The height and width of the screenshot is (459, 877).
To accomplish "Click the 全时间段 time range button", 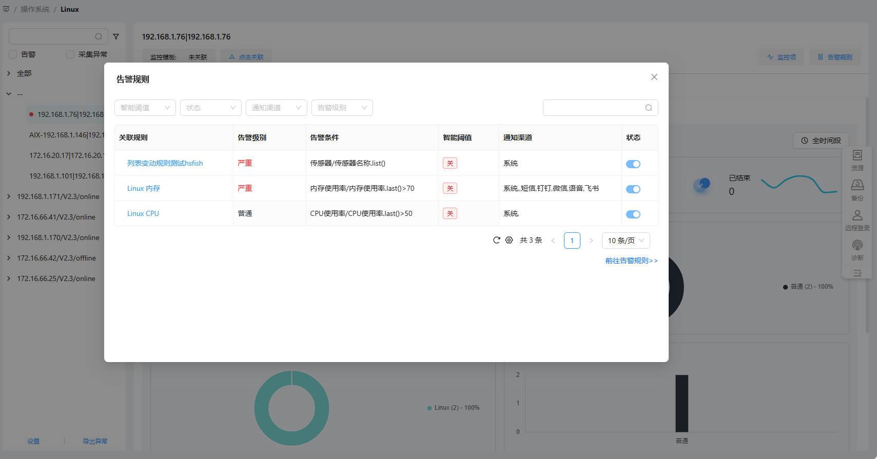I will tap(821, 141).
